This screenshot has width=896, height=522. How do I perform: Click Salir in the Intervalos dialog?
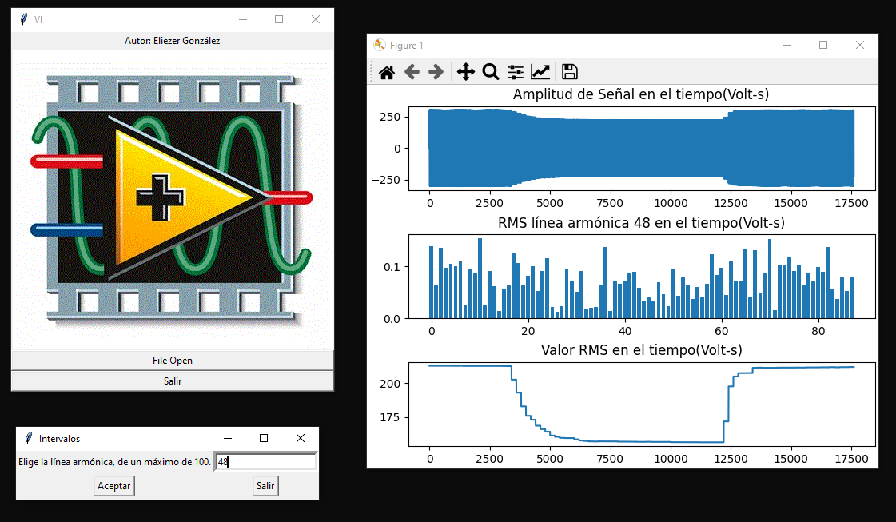(x=265, y=486)
